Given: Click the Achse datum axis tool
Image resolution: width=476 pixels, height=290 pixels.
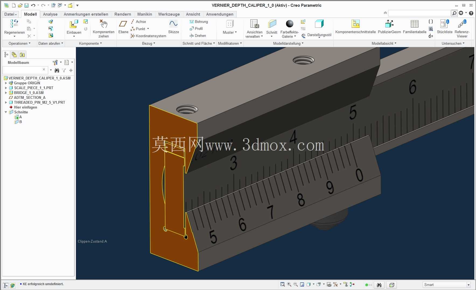Looking at the screenshot, I should 138,22.
